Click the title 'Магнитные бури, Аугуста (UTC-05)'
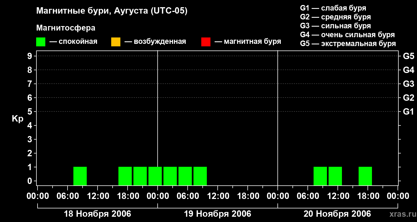417x222 pixels. (x=112, y=11)
